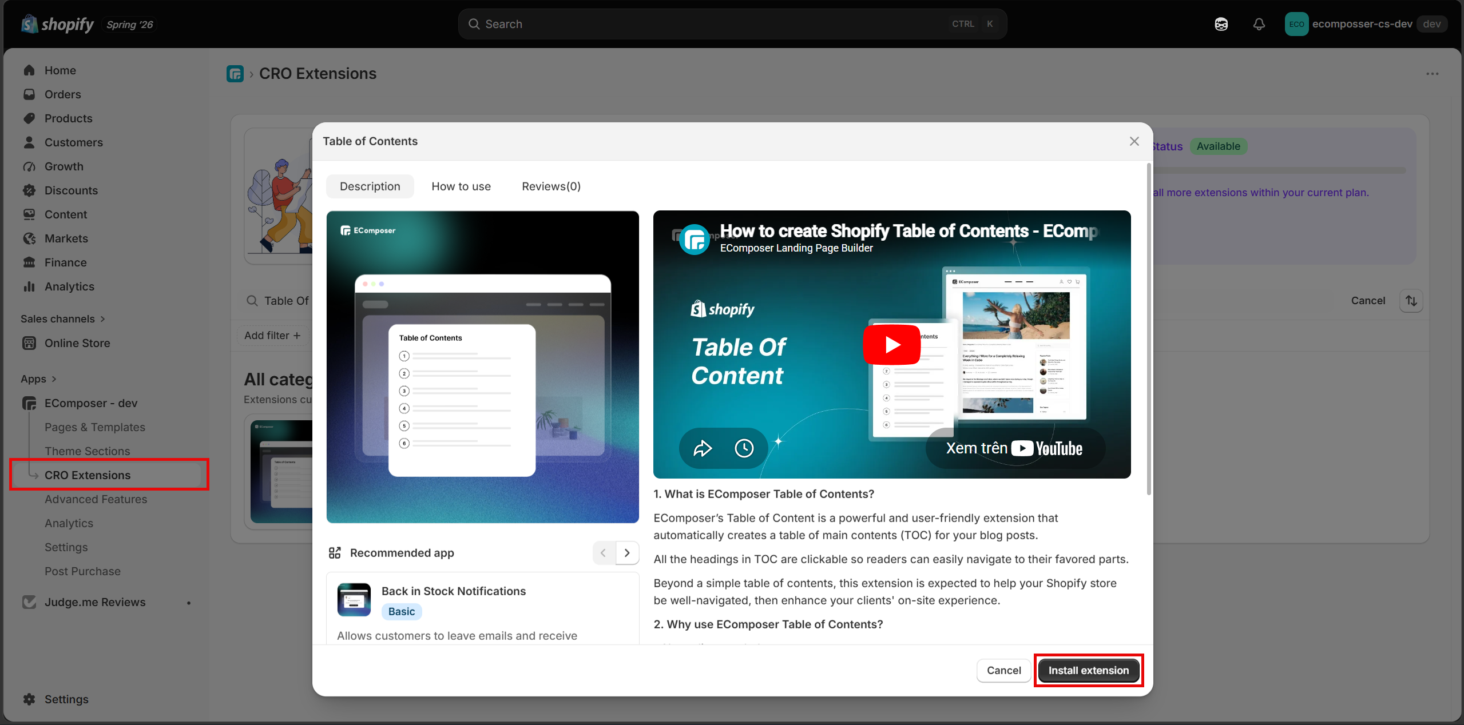Viewport: 1464px width, 725px height.
Task: Click the Products tag icon
Action: tap(29, 118)
